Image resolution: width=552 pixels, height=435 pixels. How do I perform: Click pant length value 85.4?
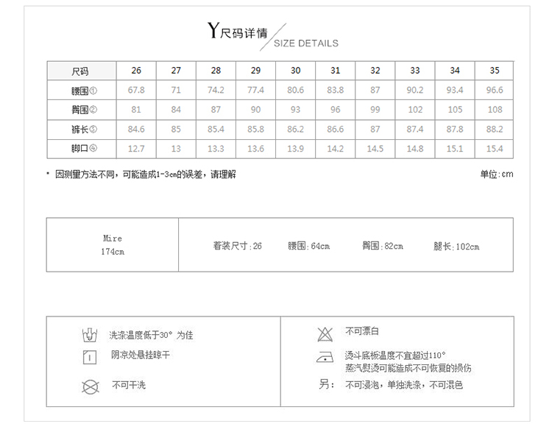click(x=216, y=129)
